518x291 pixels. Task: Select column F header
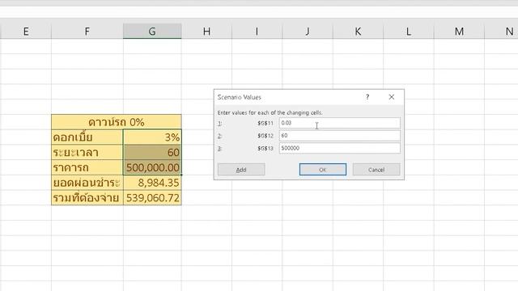point(87,32)
